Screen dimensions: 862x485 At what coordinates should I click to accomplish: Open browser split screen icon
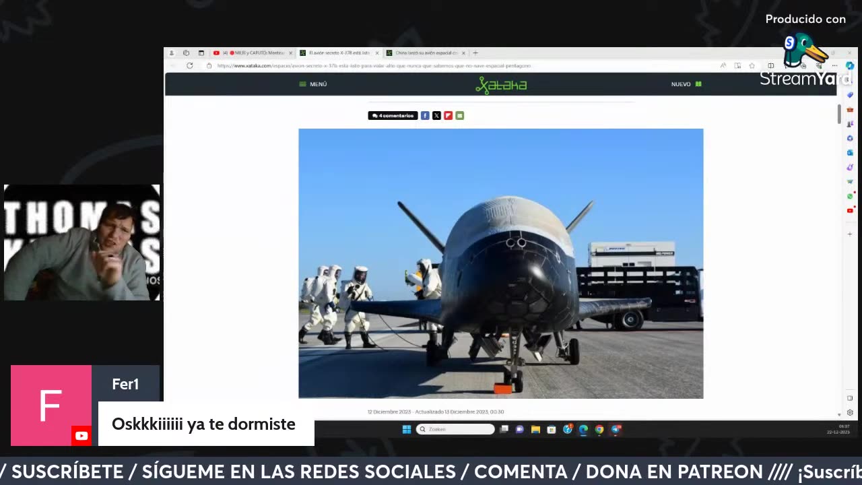770,65
